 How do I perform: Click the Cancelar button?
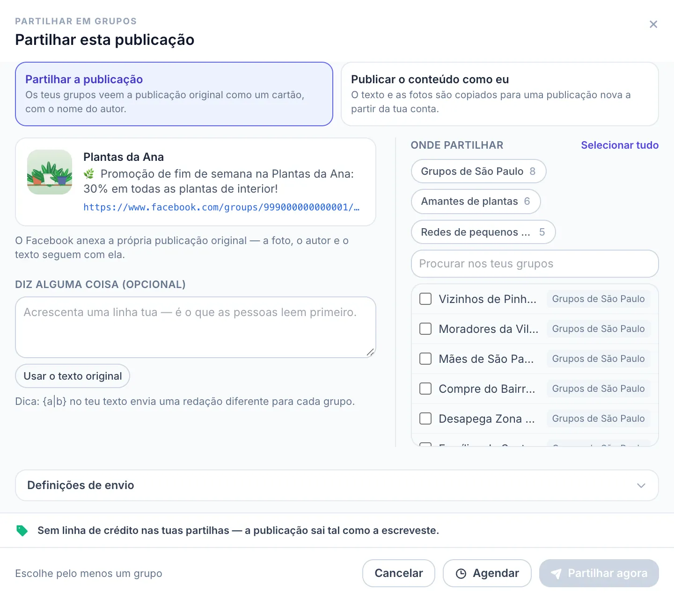(399, 573)
